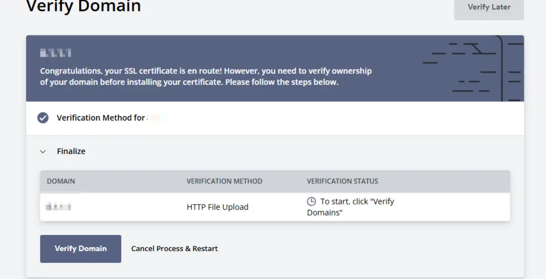This screenshot has height=279, width=546.
Task: Click the DOMAIN column header
Action: coord(61,181)
